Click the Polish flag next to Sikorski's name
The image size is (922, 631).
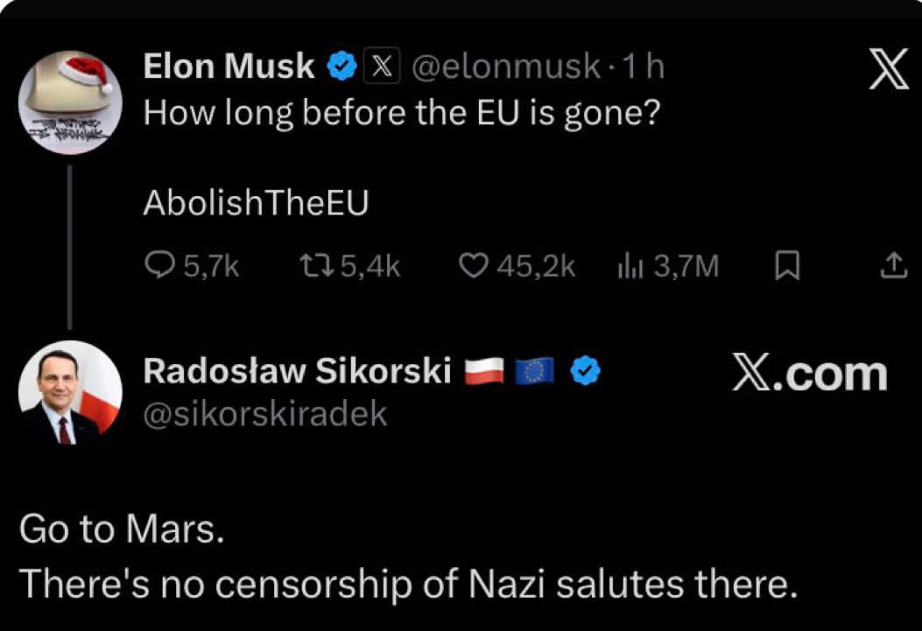(x=484, y=373)
